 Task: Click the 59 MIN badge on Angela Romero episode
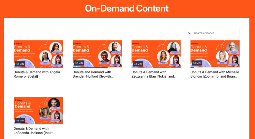(x=20, y=64)
